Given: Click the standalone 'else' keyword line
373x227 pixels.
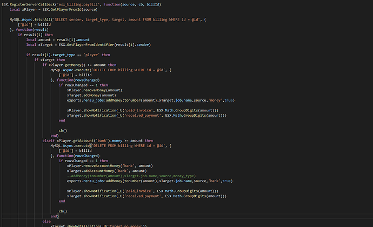Looking at the screenshot, I should [x=46, y=221].
